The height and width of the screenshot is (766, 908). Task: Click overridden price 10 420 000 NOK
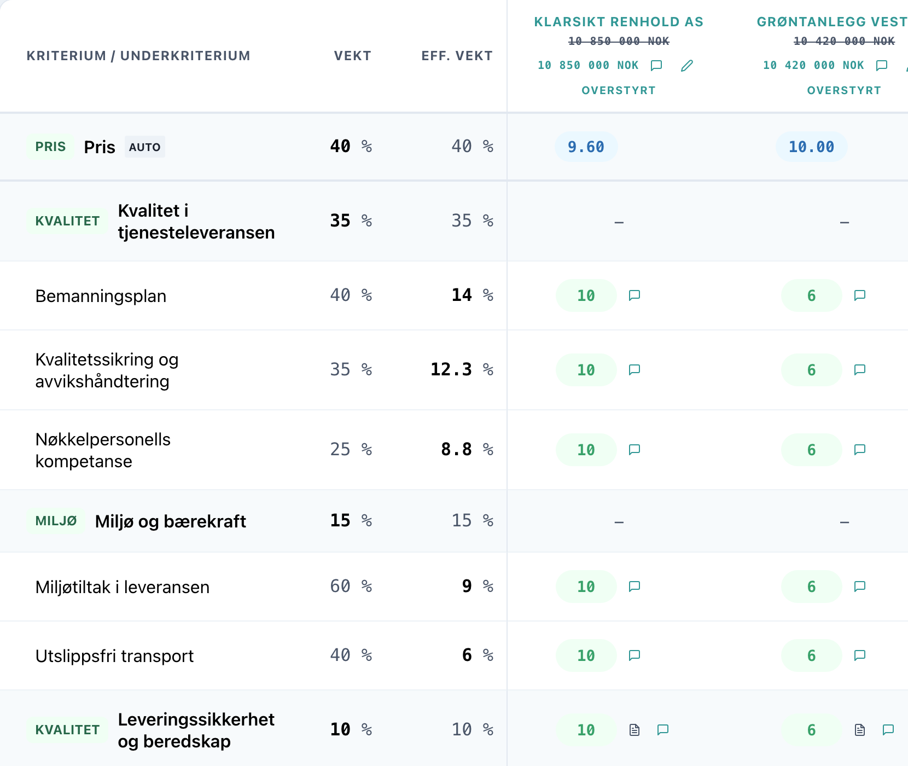813,66
